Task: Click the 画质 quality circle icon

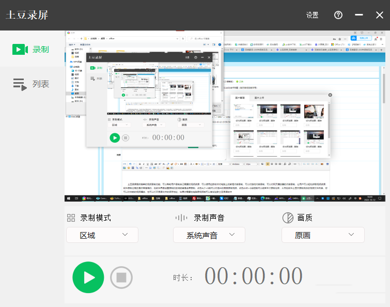Action: (x=288, y=218)
